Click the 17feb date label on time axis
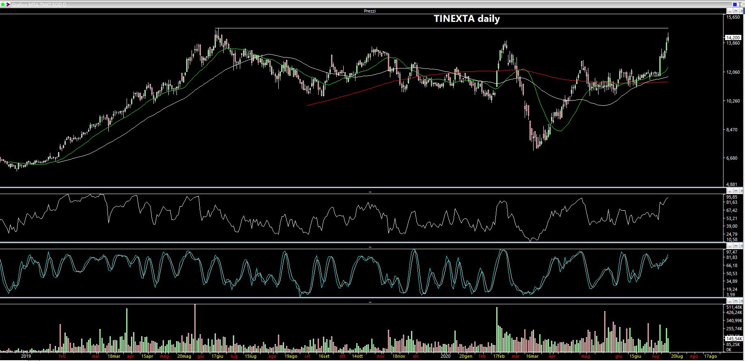Image resolution: width=745 pixels, height=361 pixels. [499, 356]
